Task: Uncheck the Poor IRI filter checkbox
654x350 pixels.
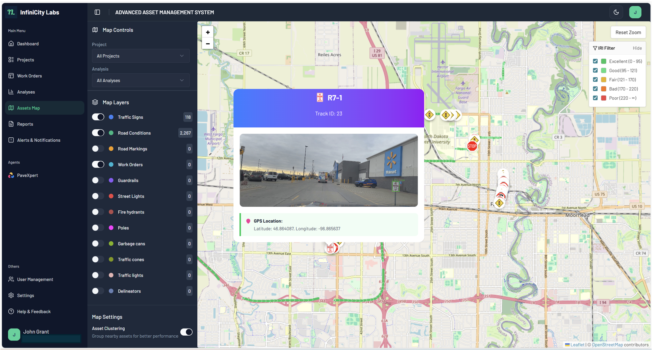Action: point(595,98)
